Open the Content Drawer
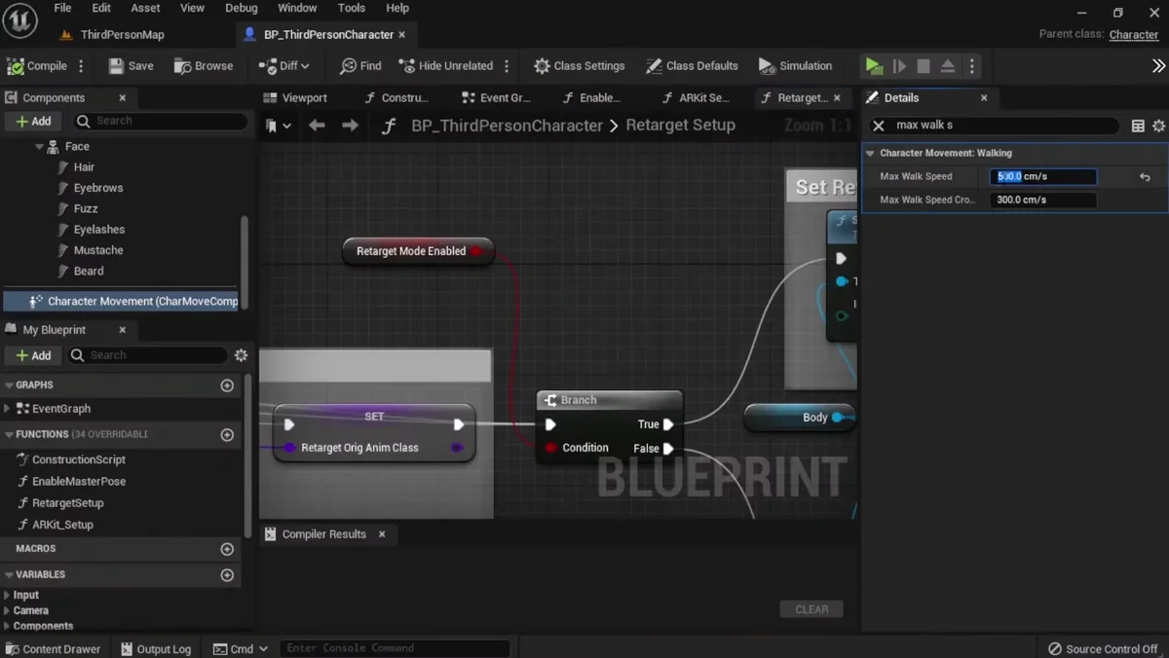 [54, 649]
